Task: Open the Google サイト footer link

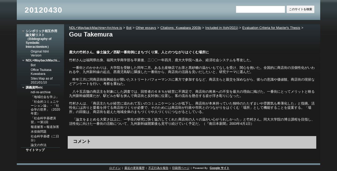Action: [x=219, y=168]
